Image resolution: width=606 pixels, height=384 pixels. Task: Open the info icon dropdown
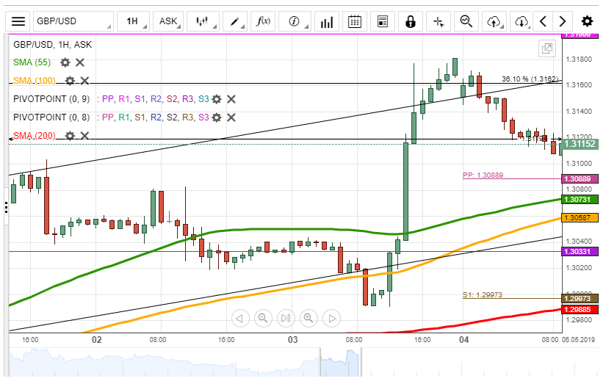point(295,21)
